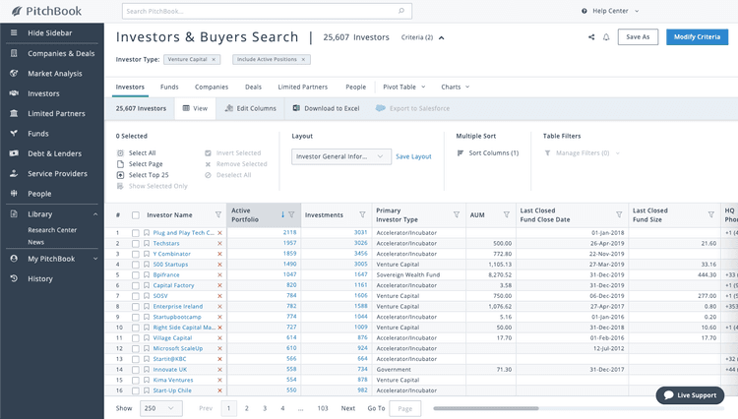
Task: Open the SOSV investor link
Action: pos(160,295)
